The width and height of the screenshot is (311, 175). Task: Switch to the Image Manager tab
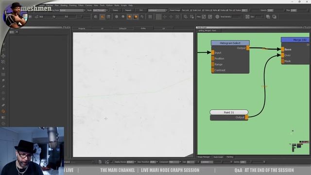pyautogui.click(x=204, y=157)
